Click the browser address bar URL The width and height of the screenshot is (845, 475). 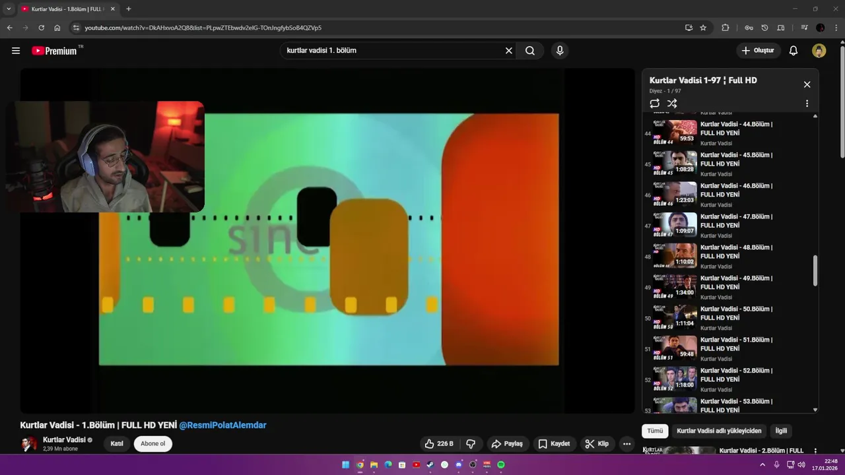pos(203,28)
